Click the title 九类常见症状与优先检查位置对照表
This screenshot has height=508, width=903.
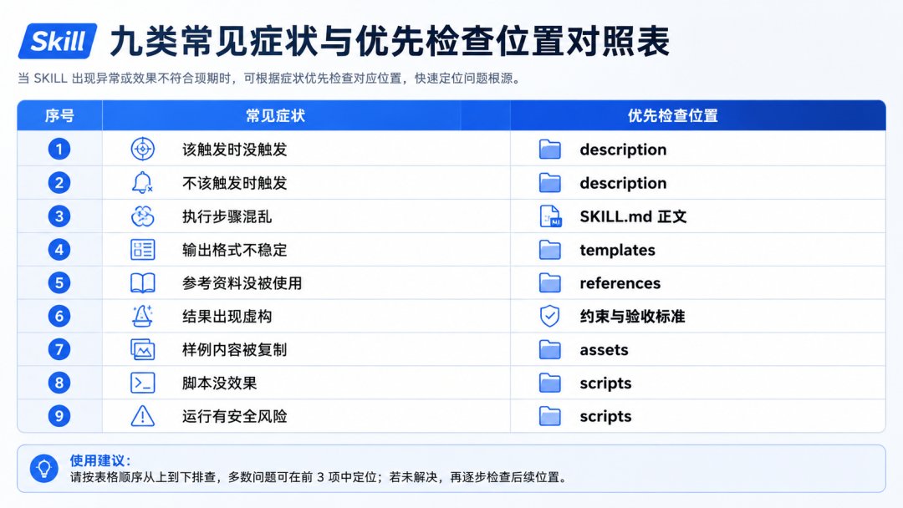pos(390,42)
